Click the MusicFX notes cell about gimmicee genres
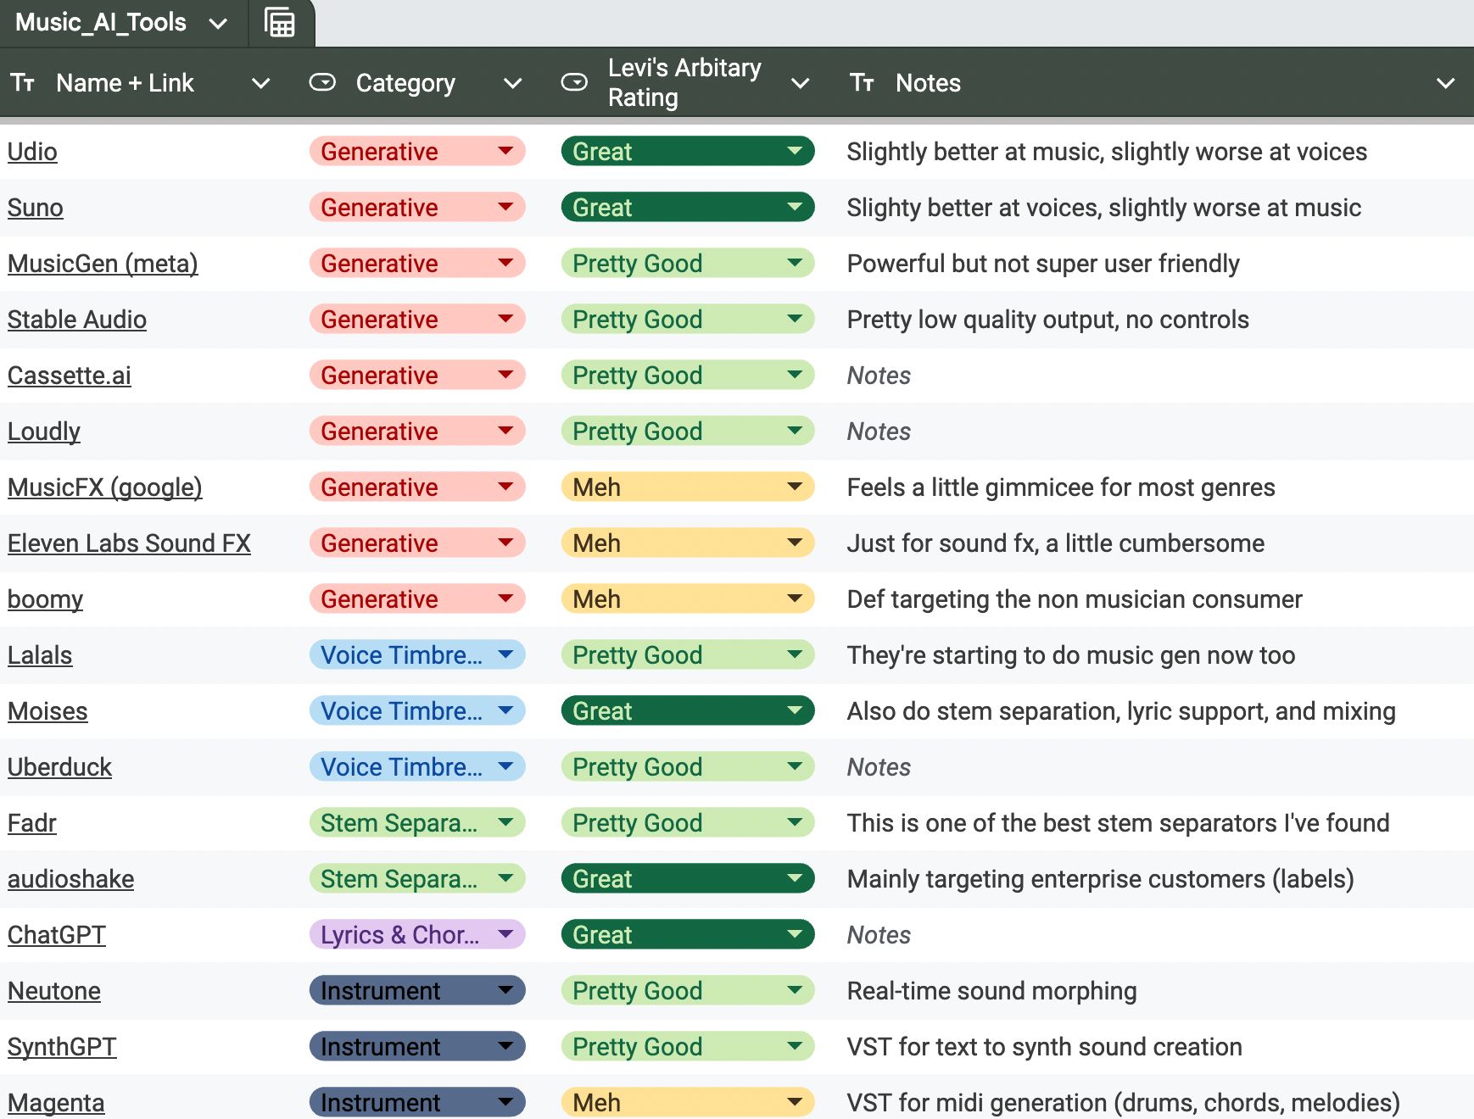1474x1119 pixels. coord(1061,487)
